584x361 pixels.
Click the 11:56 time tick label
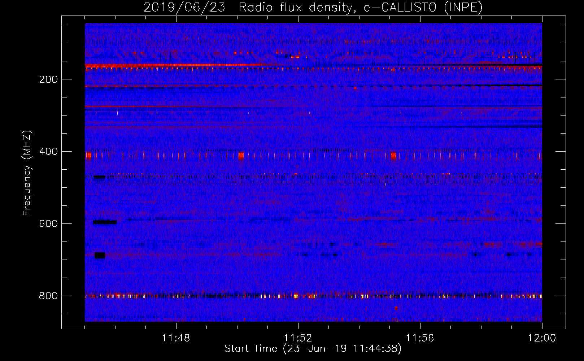pyautogui.click(x=420, y=338)
